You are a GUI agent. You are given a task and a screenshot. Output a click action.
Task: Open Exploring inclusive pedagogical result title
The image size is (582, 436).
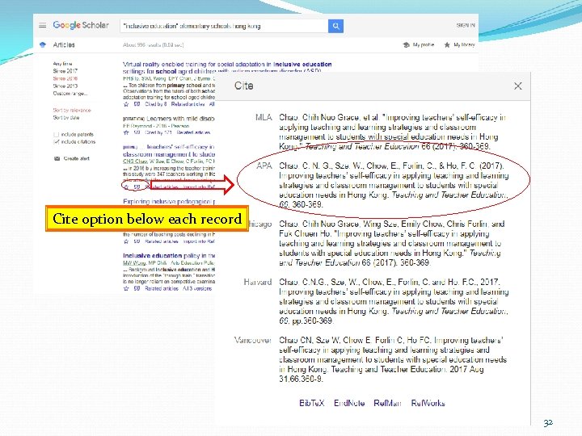169,201
